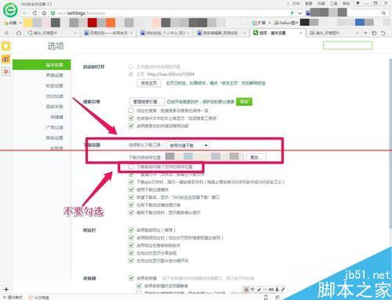Click the dotted-frame sidebar icon below Weibo

coord(5,71)
